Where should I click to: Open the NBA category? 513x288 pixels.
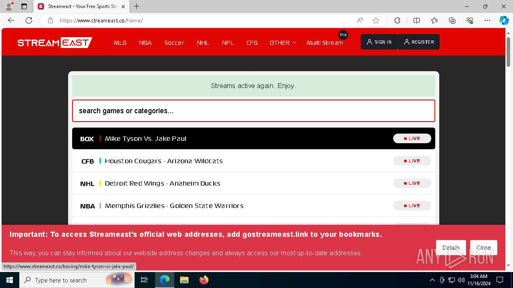coord(145,42)
